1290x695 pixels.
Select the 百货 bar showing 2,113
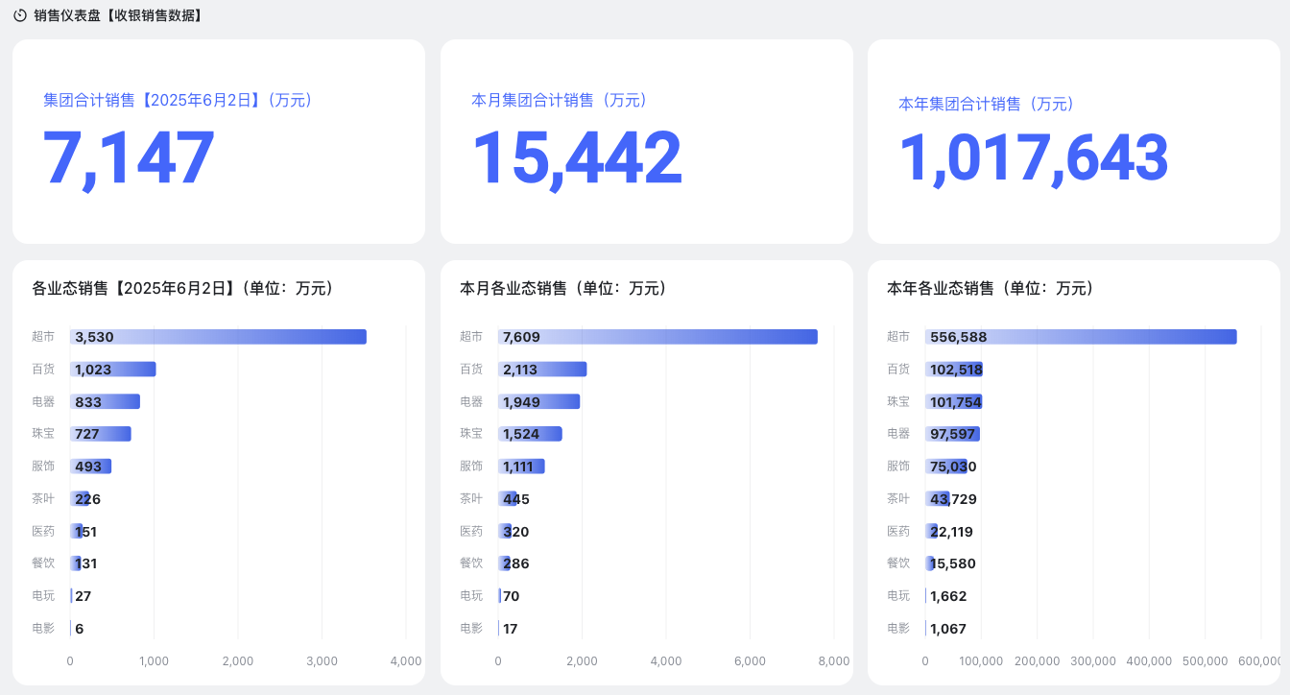(542, 370)
